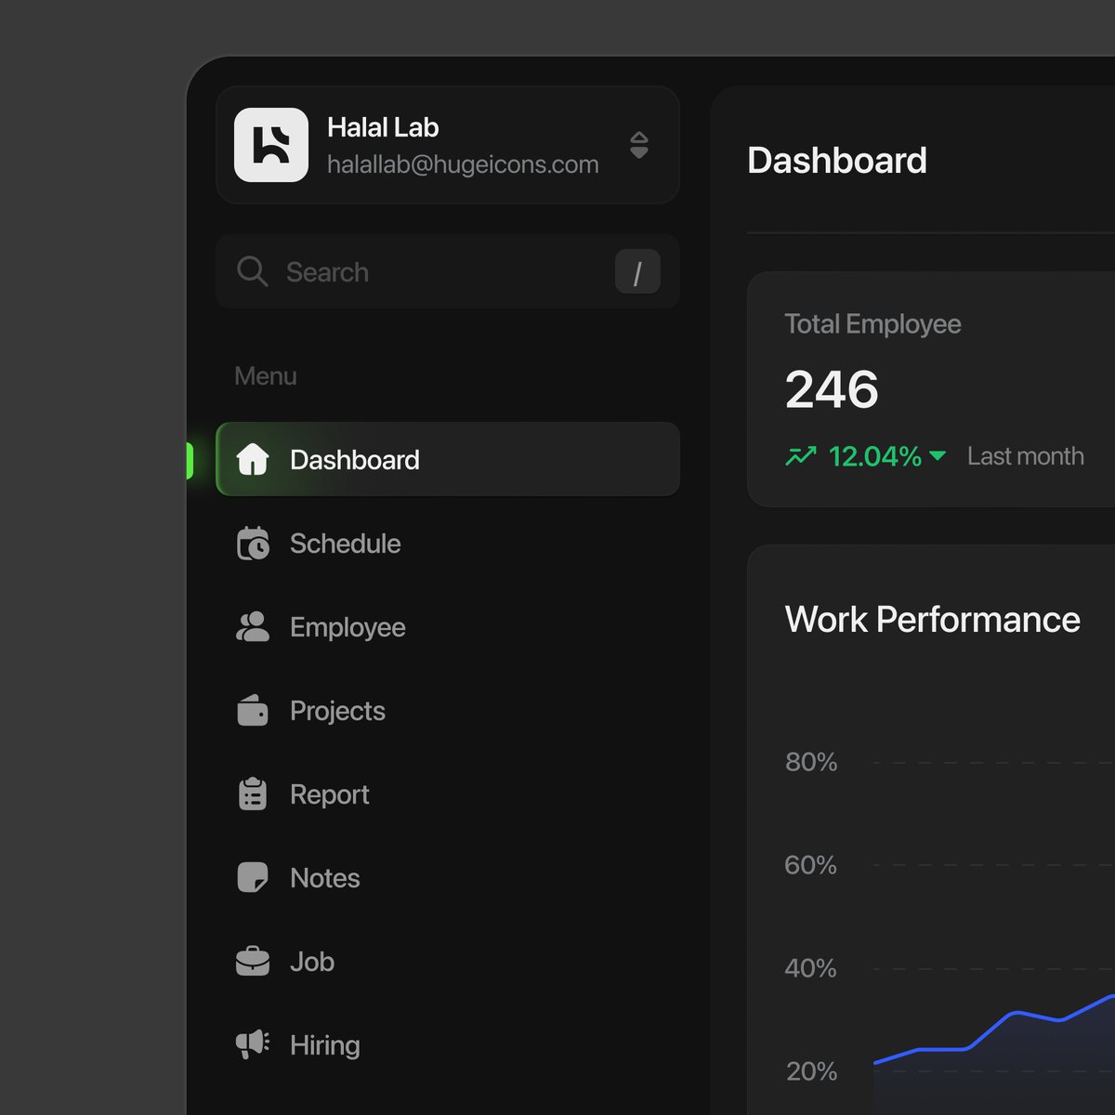Focus the Search input field

tap(448, 271)
